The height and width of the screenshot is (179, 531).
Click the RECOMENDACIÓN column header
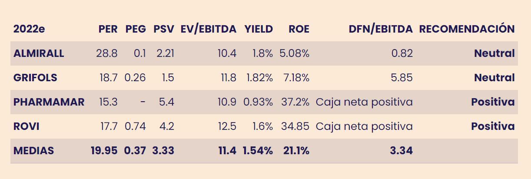point(466,29)
